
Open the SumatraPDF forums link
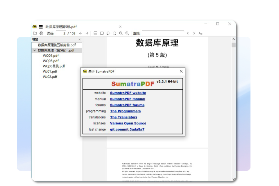pos(127,105)
